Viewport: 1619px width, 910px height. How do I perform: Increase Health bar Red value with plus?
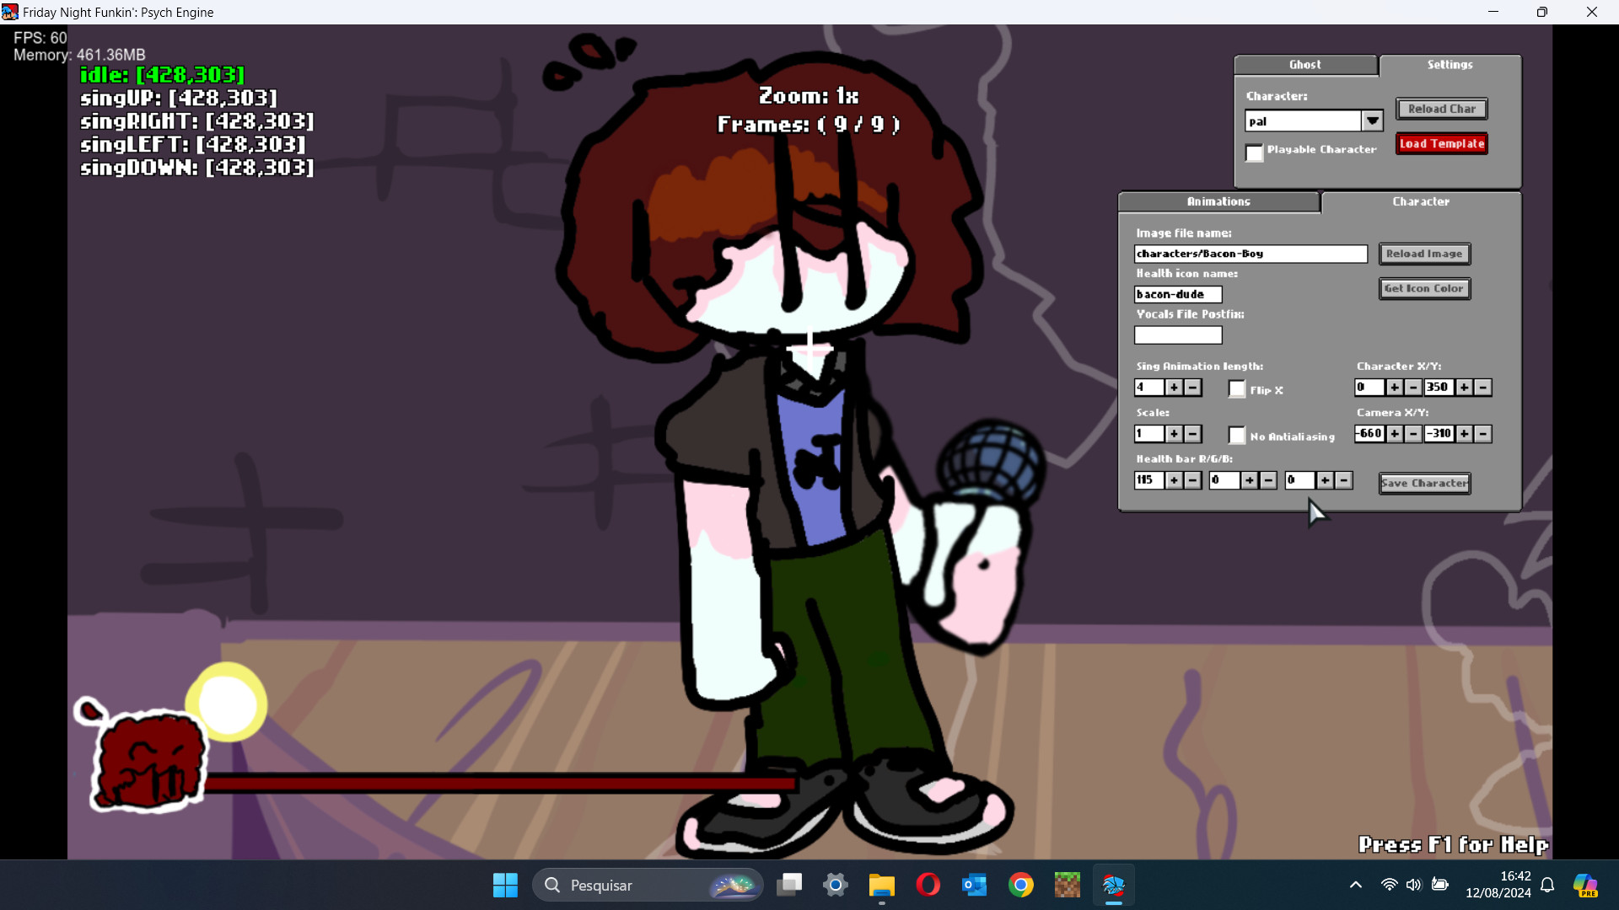click(1174, 480)
